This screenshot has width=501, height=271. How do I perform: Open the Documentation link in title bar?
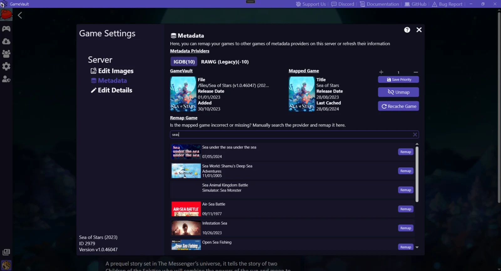click(x=380, y=4)
